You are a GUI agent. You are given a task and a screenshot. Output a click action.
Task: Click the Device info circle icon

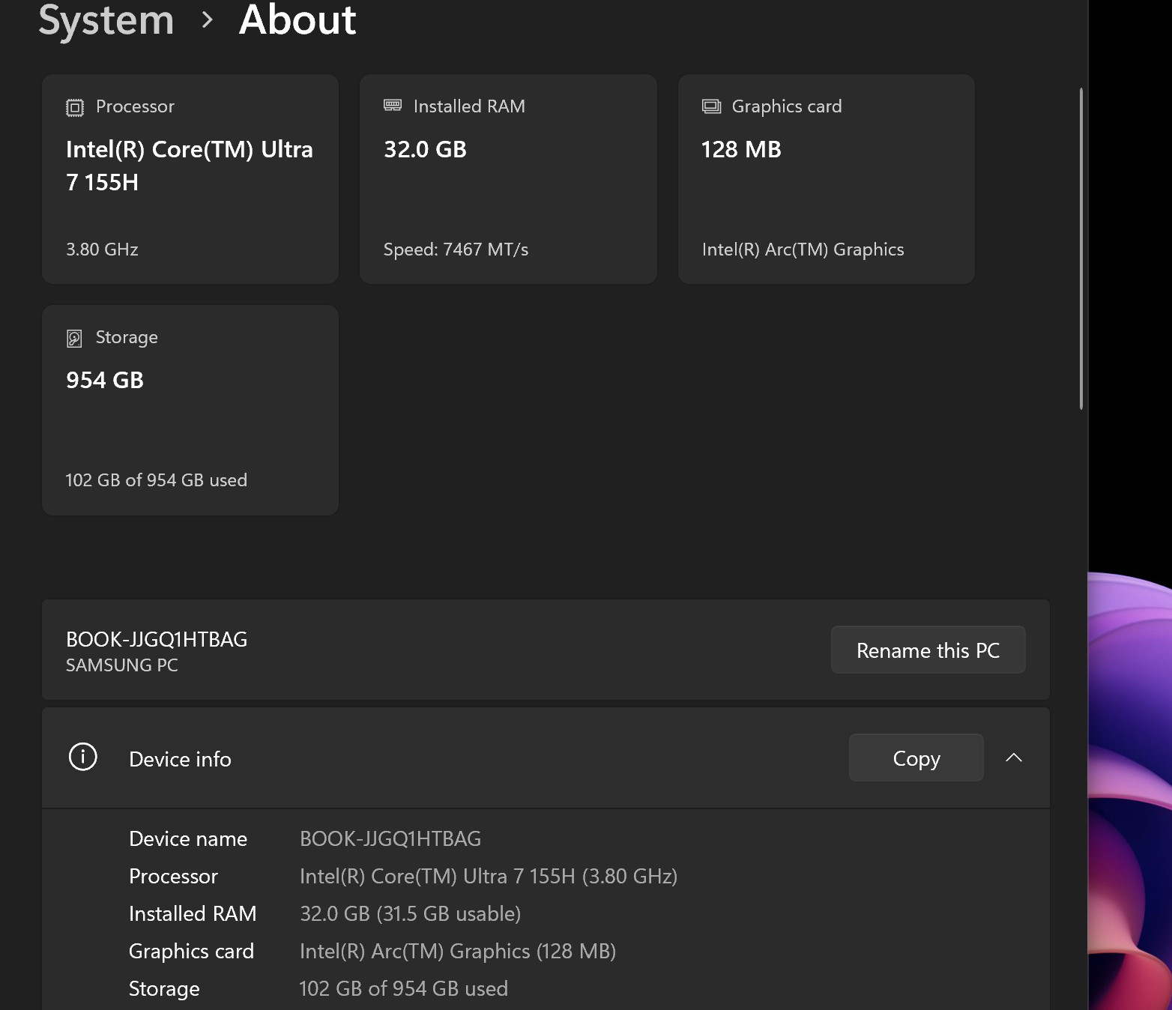[83, 757]
